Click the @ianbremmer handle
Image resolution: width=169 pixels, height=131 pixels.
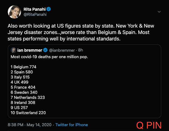62,50
